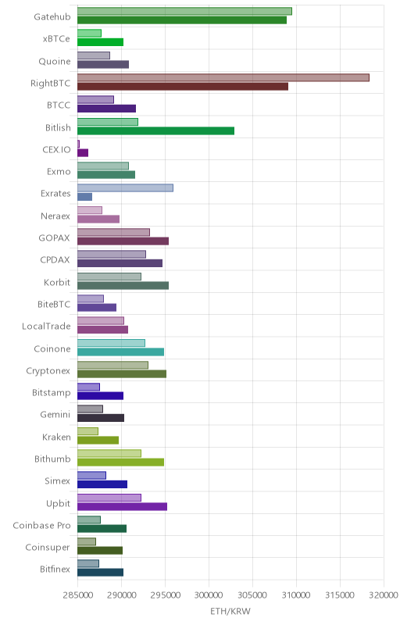Click the Coinbase Pro axis label
Screen dimensions: 400x625
(x=41, y=525)
